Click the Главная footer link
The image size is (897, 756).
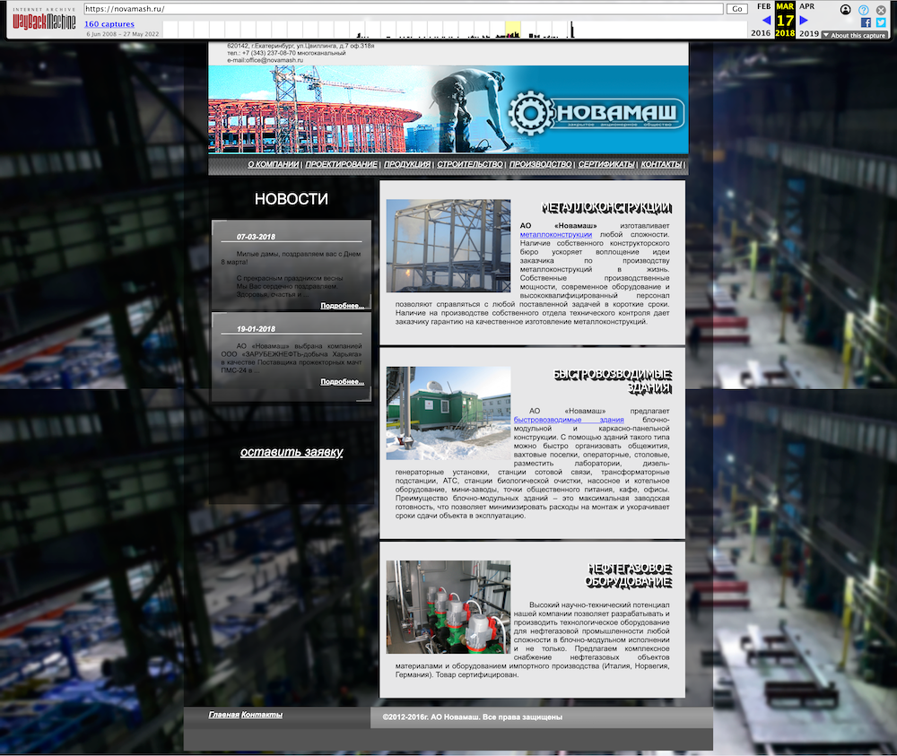tap(223, 715)
